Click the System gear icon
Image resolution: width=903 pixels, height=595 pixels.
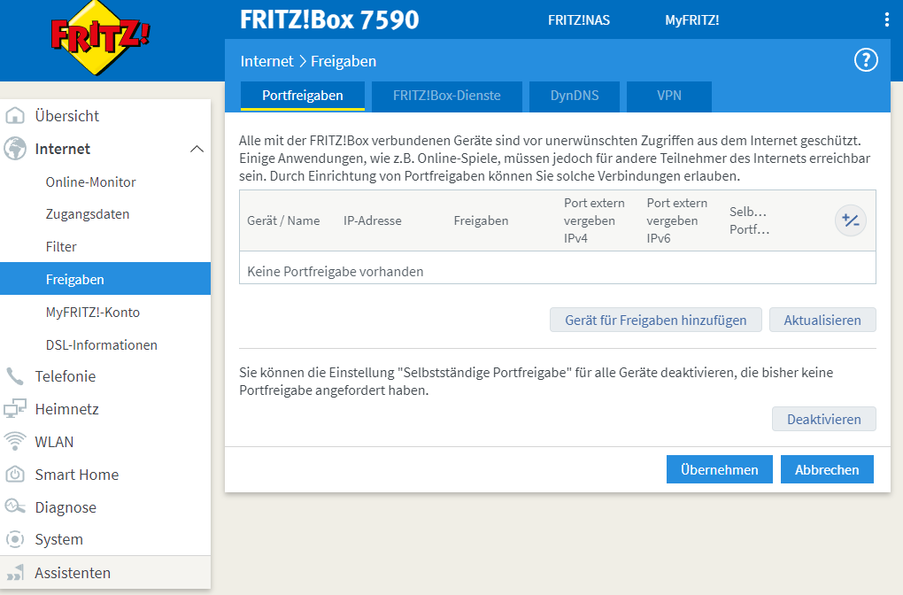click(x=15, y=539)
